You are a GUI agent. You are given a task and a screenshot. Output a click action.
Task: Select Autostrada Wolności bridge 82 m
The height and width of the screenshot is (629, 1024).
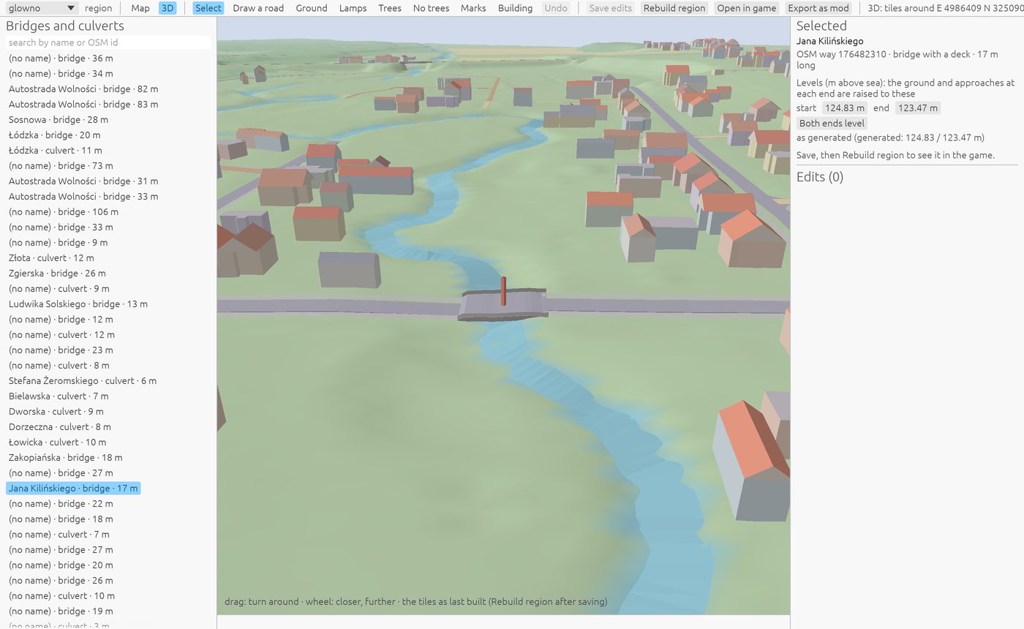click(x=83, y=89)
